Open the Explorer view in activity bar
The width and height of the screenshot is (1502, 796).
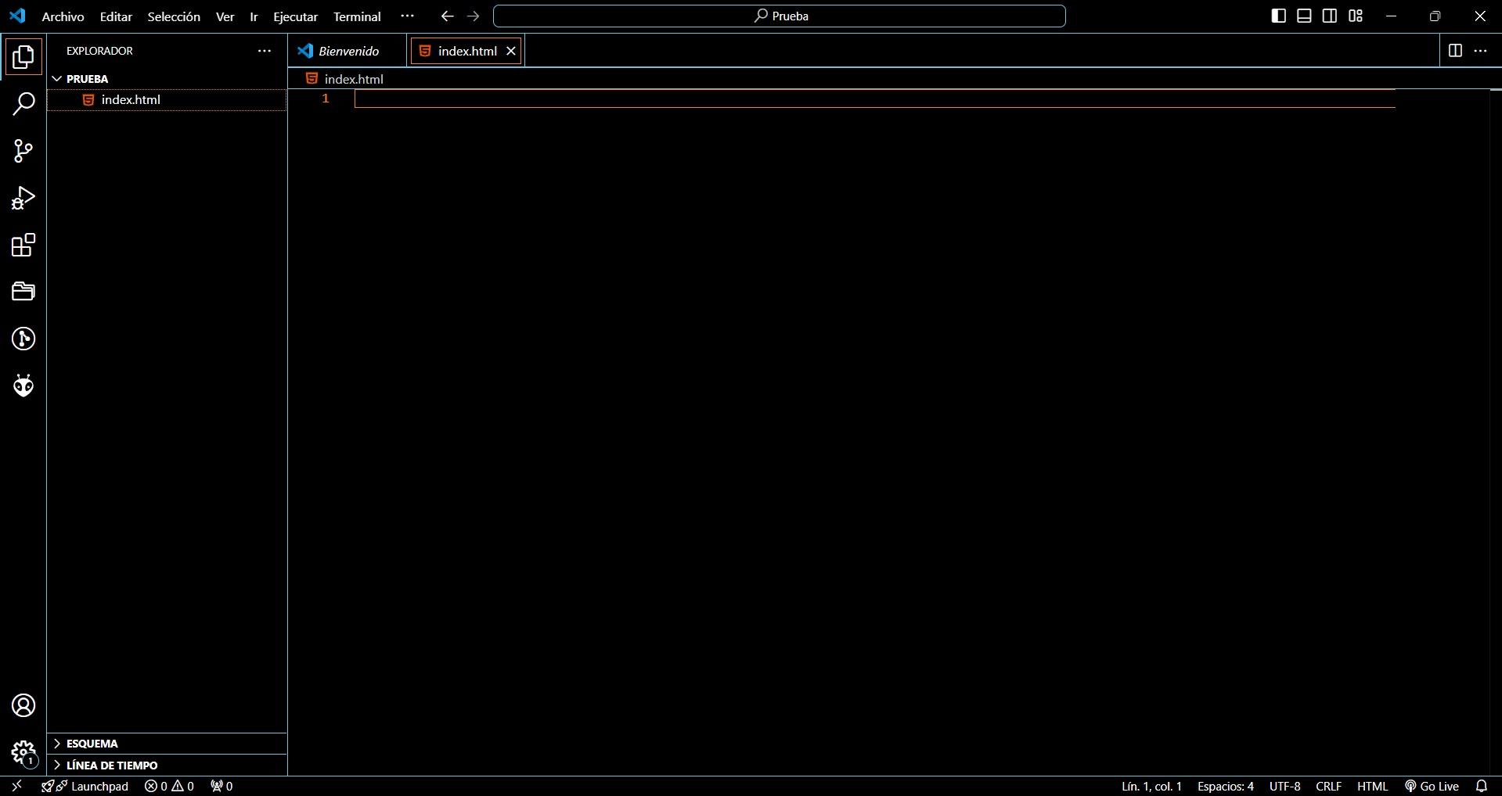click(x=23, y=56)
